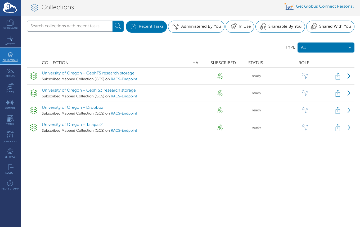The height and width of the screenshot is (227, 360).
Task: Select the In Use tab filter
Action: [x=240, y=26]
